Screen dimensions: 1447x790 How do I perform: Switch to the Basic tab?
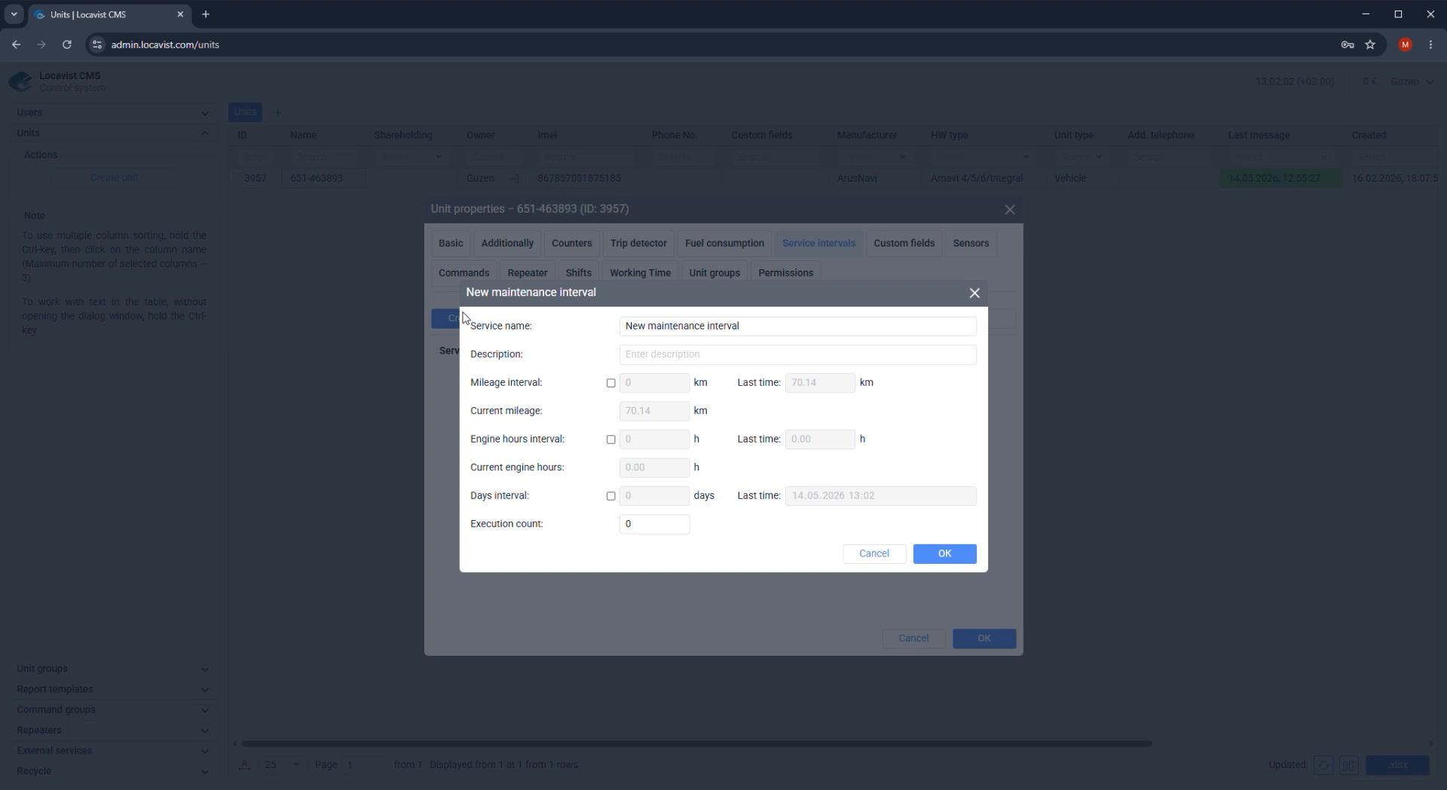tap(451, 243)
